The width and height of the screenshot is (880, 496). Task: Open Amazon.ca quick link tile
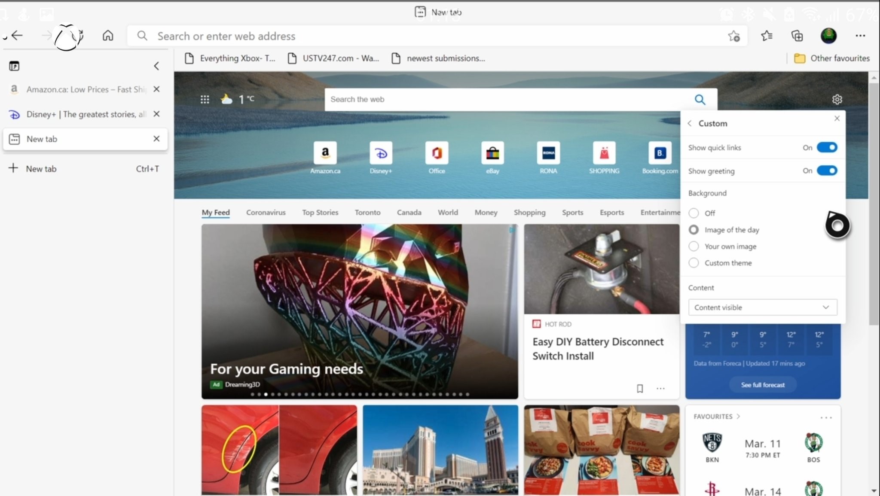[325, 158]
